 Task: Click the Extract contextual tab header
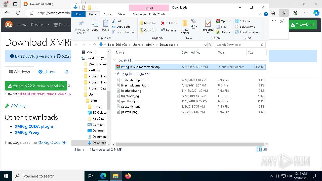149,8
